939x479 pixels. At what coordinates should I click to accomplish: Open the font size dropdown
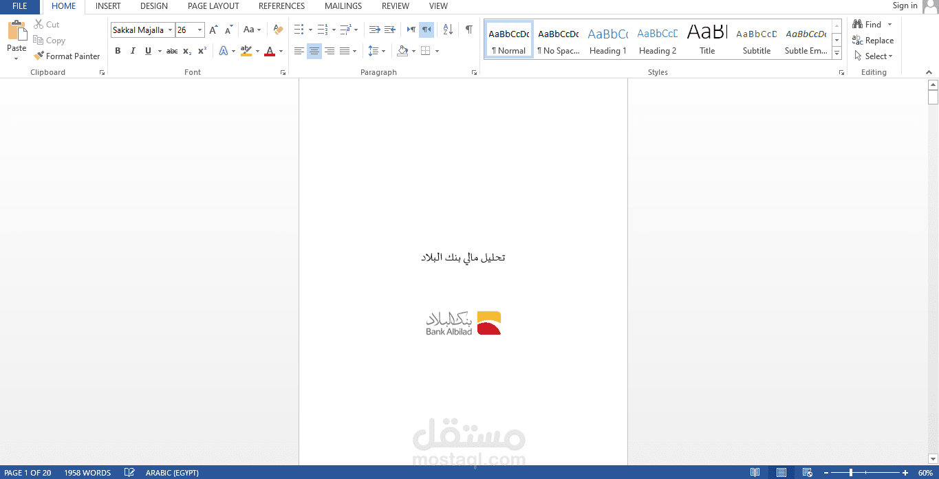[200, 30]
